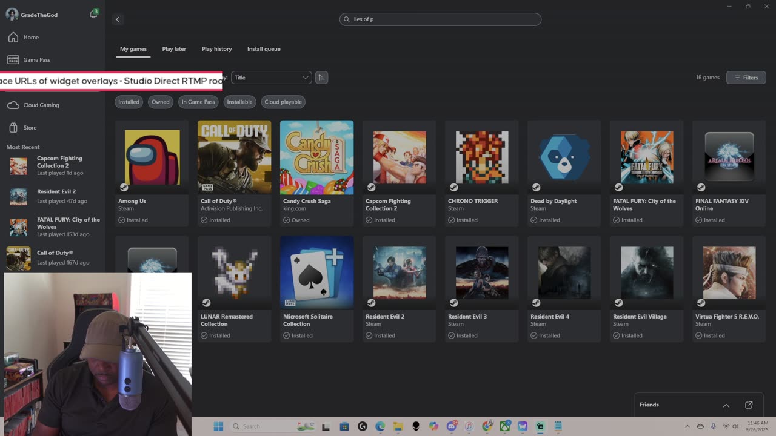The width and height of the screenshot is (776, 436).
Task: Open Capcom Fighting Collection 2 game card
Action: click(x=400, y=173)
